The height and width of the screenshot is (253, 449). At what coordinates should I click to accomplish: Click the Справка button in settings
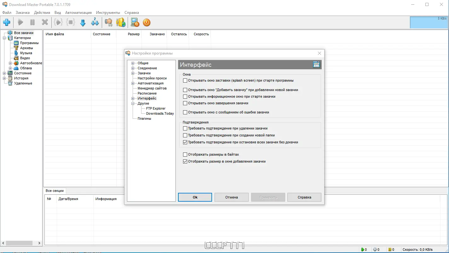click(304, 197)
